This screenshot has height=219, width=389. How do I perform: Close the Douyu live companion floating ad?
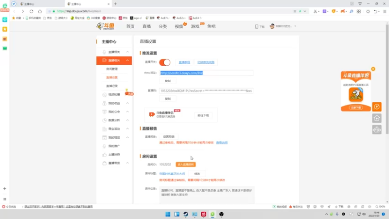tap(373, 69)
